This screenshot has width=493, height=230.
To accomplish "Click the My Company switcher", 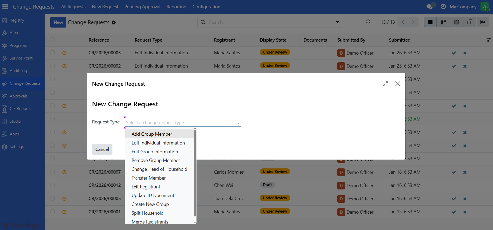I will tap(463, 7).
